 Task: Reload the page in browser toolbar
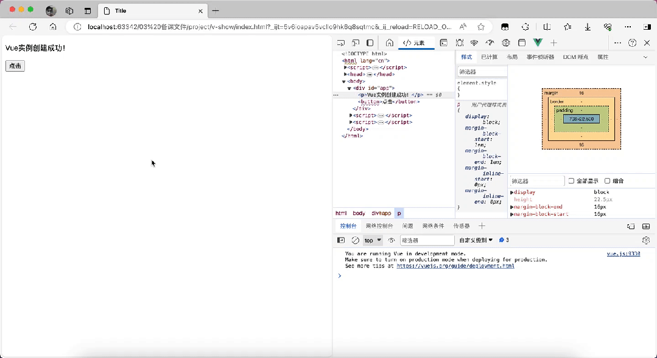[x=33, y=27]
